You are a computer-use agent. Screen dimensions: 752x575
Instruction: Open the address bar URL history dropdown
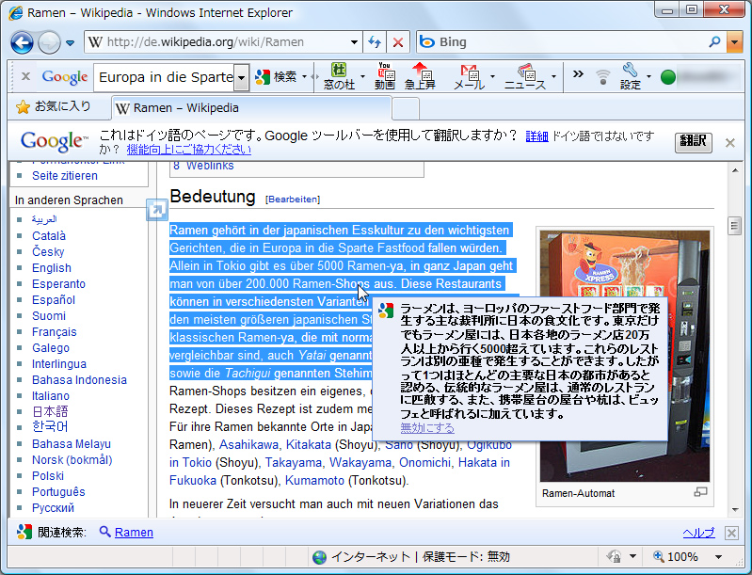click(x=354, y=42)
